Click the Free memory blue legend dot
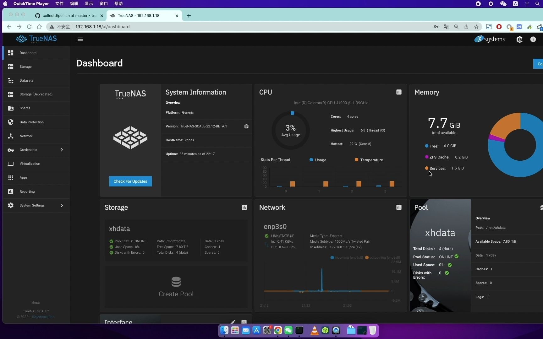 click(427, 146)
